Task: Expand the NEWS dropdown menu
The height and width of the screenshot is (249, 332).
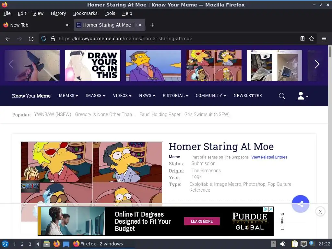Action: coord(147,96)
